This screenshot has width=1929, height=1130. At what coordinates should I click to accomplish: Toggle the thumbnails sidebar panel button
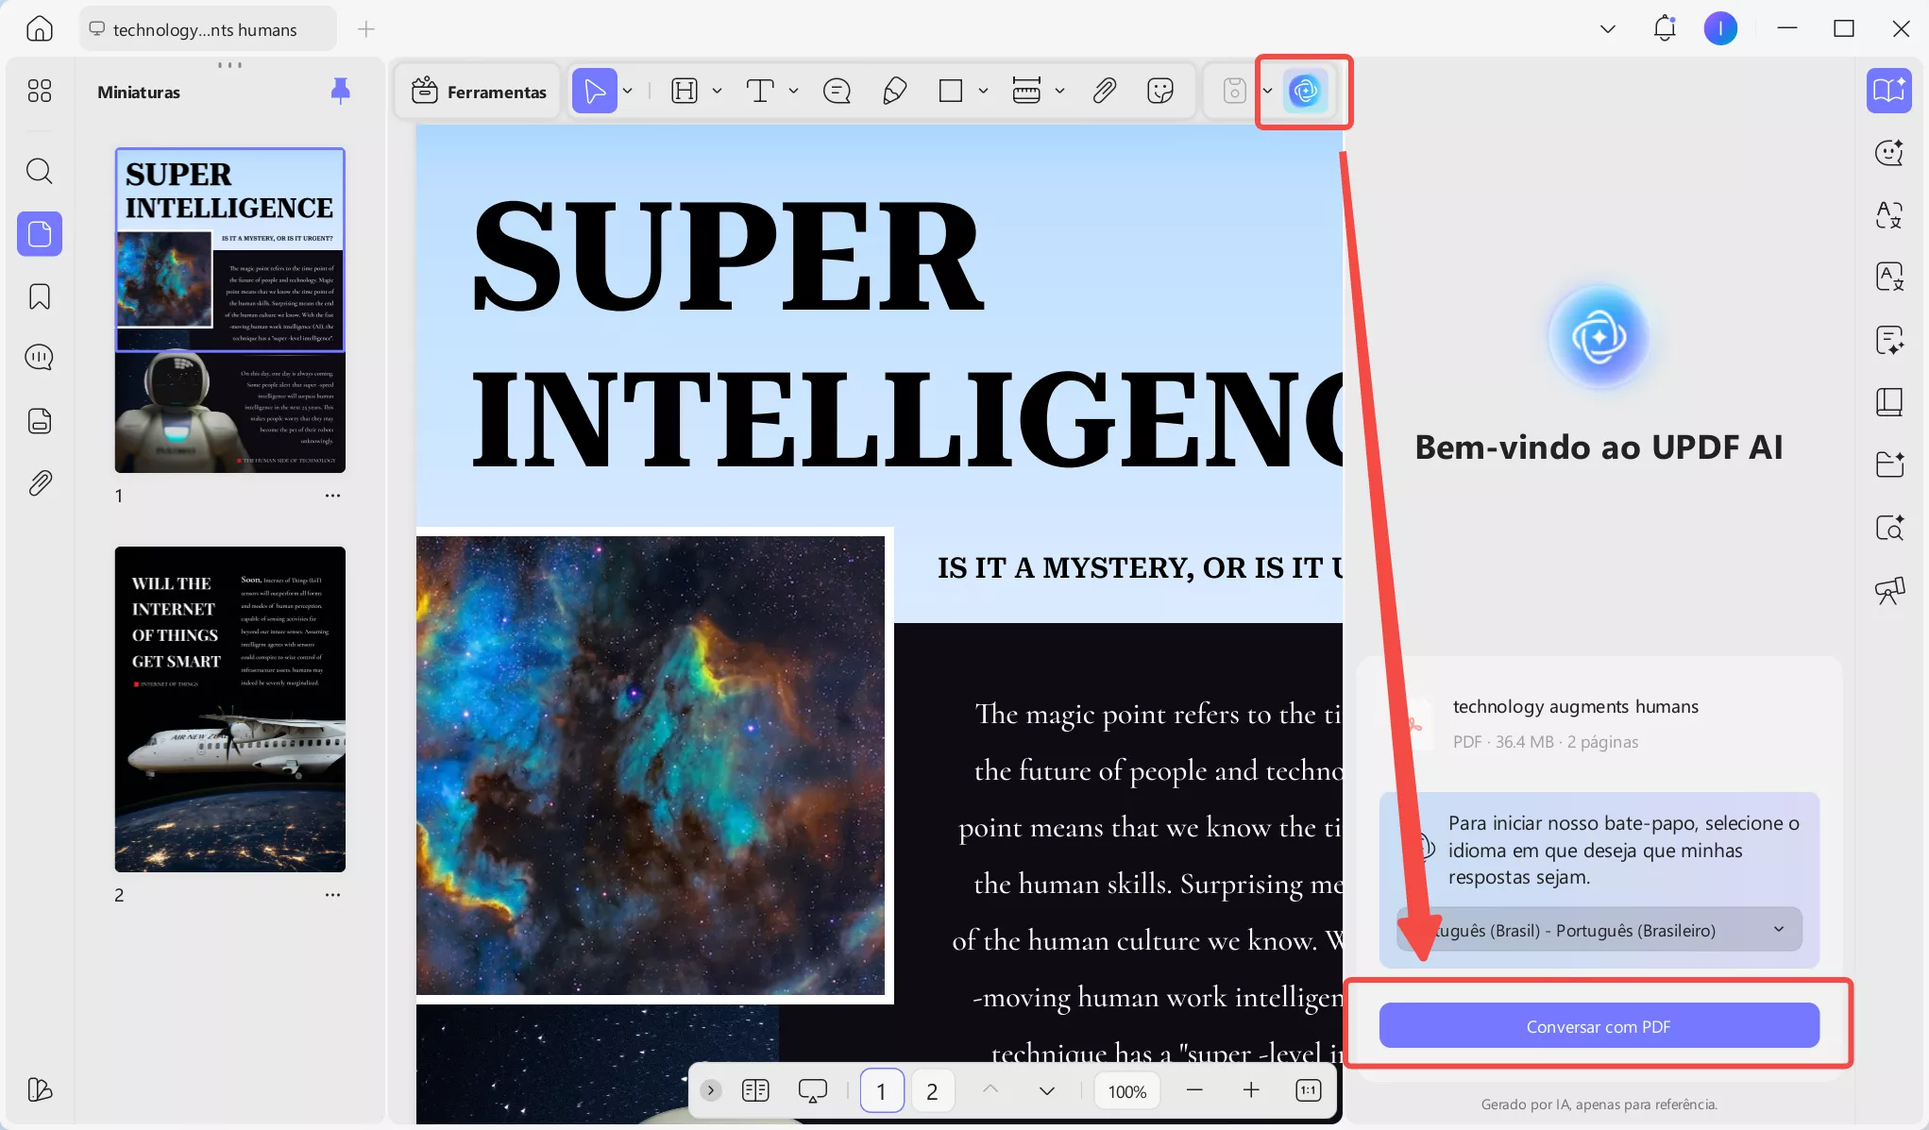[x=40, y=233]
